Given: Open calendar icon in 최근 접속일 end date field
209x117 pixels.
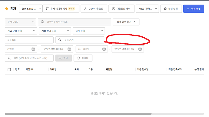Looking at the screenshot, I should (140, 49).
